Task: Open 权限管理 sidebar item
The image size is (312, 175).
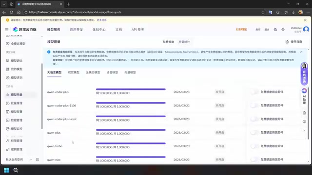Action: pos(14,140)
